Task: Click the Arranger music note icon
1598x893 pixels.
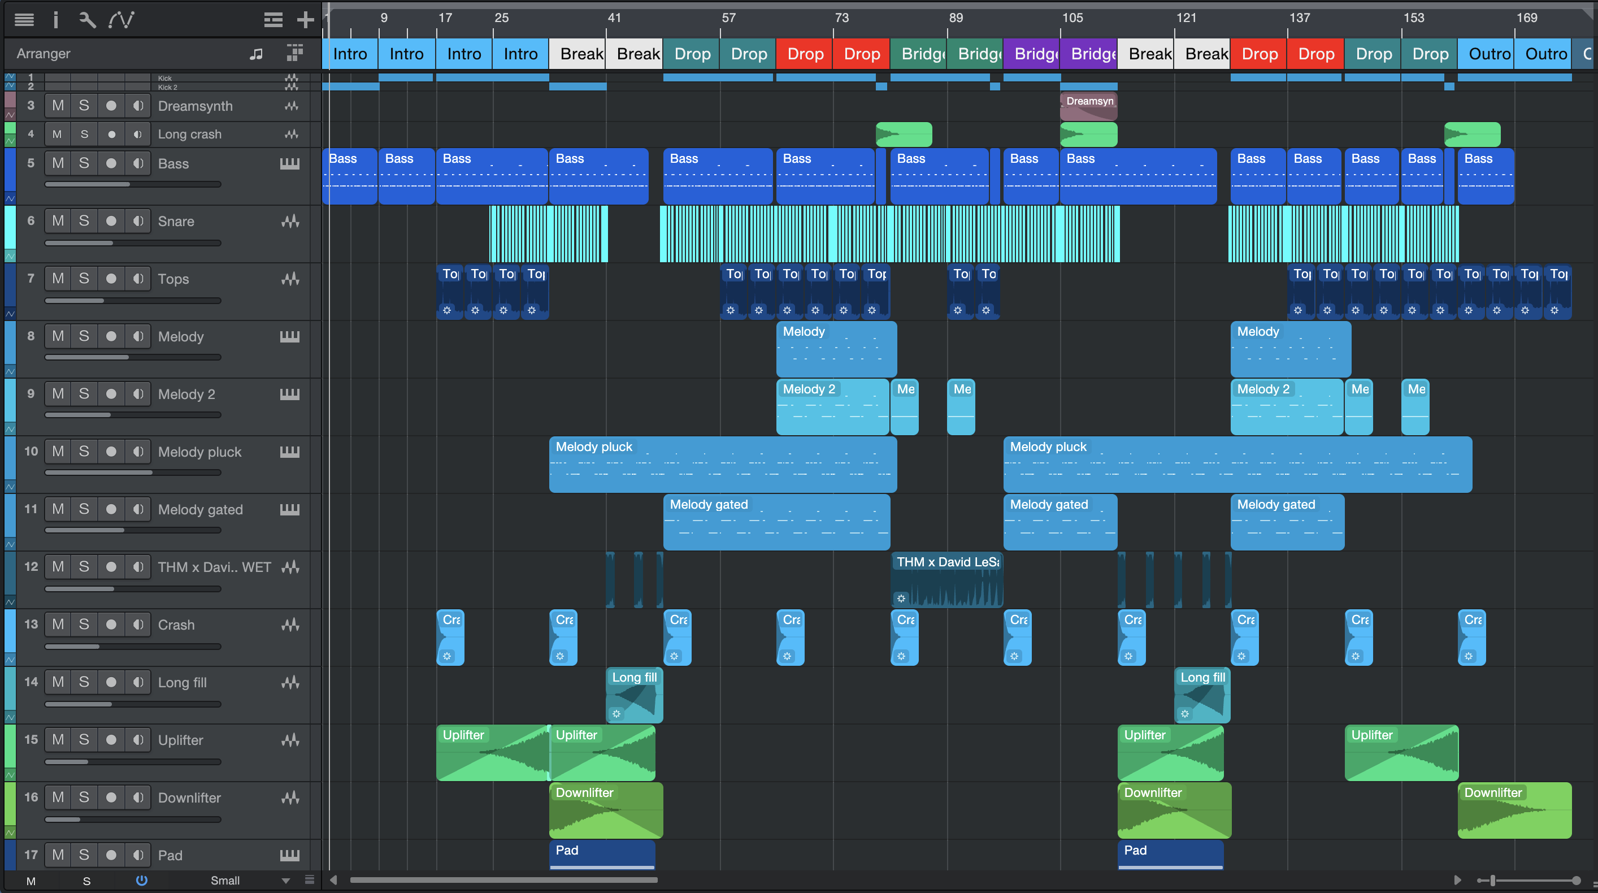Action: pyautogui.click(x=255, y=54)
